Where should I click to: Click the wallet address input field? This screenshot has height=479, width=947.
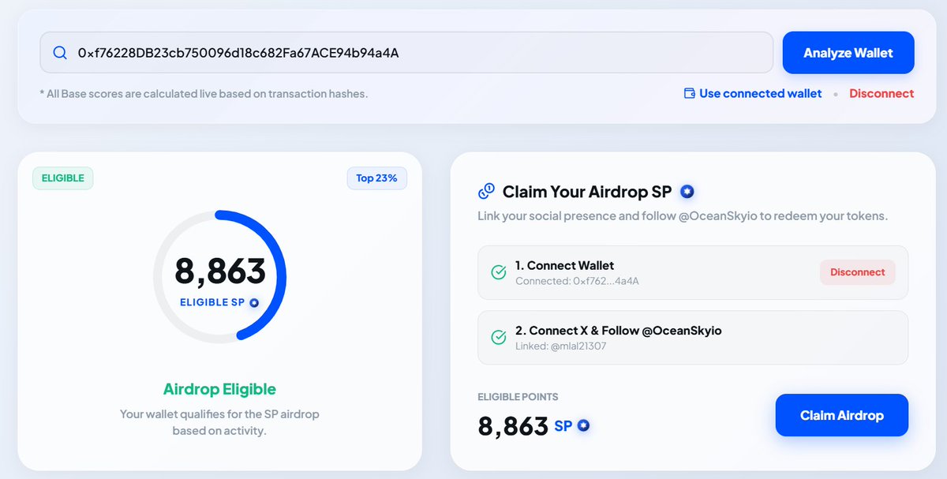click(x=406, y=53)
